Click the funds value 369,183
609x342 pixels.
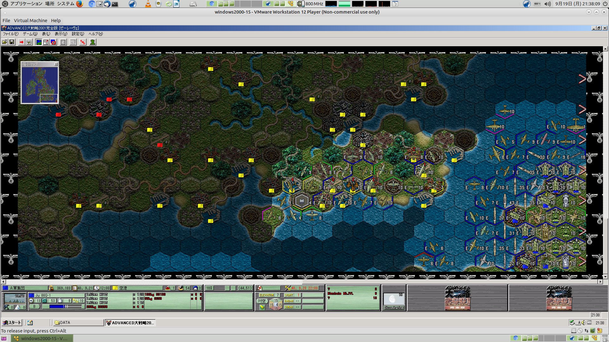(x=64, y=288)
